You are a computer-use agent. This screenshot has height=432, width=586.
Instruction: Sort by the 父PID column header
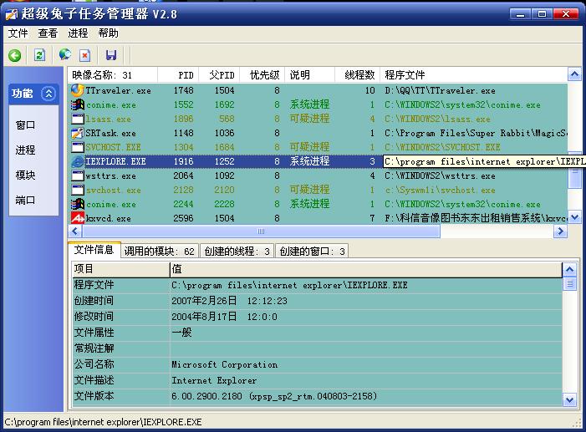(x=219, y=75)
